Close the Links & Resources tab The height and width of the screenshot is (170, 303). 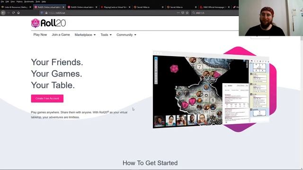30,7
